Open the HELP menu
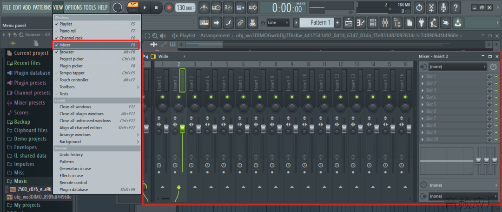 (x=103, y=7)
